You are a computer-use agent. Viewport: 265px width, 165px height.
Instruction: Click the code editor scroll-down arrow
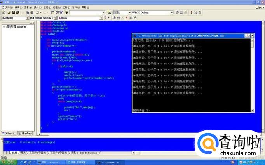pos(263,131)
